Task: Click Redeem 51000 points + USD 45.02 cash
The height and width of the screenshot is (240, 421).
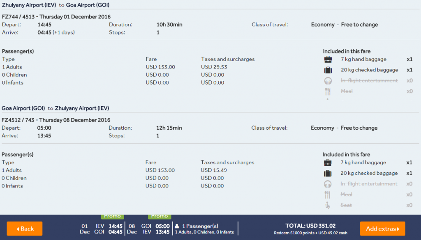Action: point(310,233)
